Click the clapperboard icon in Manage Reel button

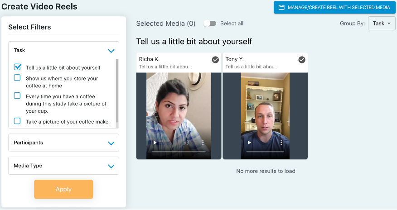(281, 8)
